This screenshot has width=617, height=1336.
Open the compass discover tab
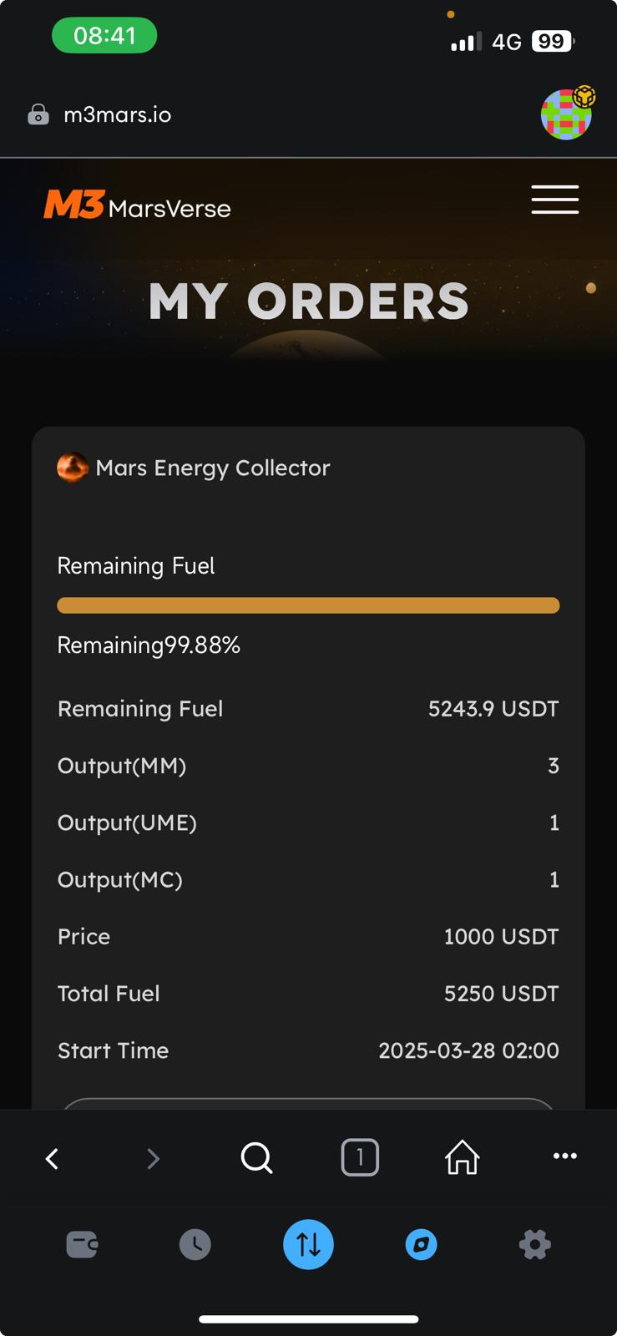[421, 1245]
